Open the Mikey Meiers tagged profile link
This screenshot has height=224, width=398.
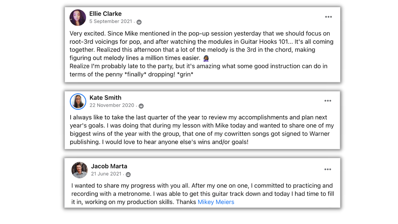216,202
